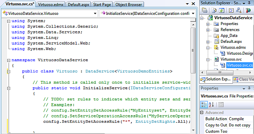Open the InitializeService member dropdown
This screenshot has height=134, width=254.
coord(193,13)
